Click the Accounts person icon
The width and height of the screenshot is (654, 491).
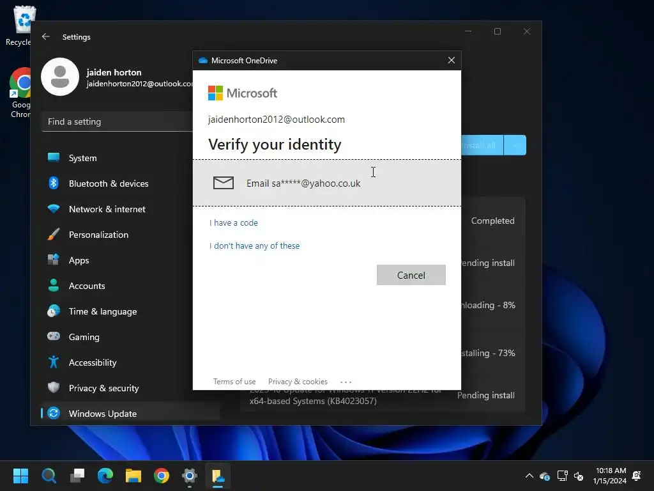(54, 285)
